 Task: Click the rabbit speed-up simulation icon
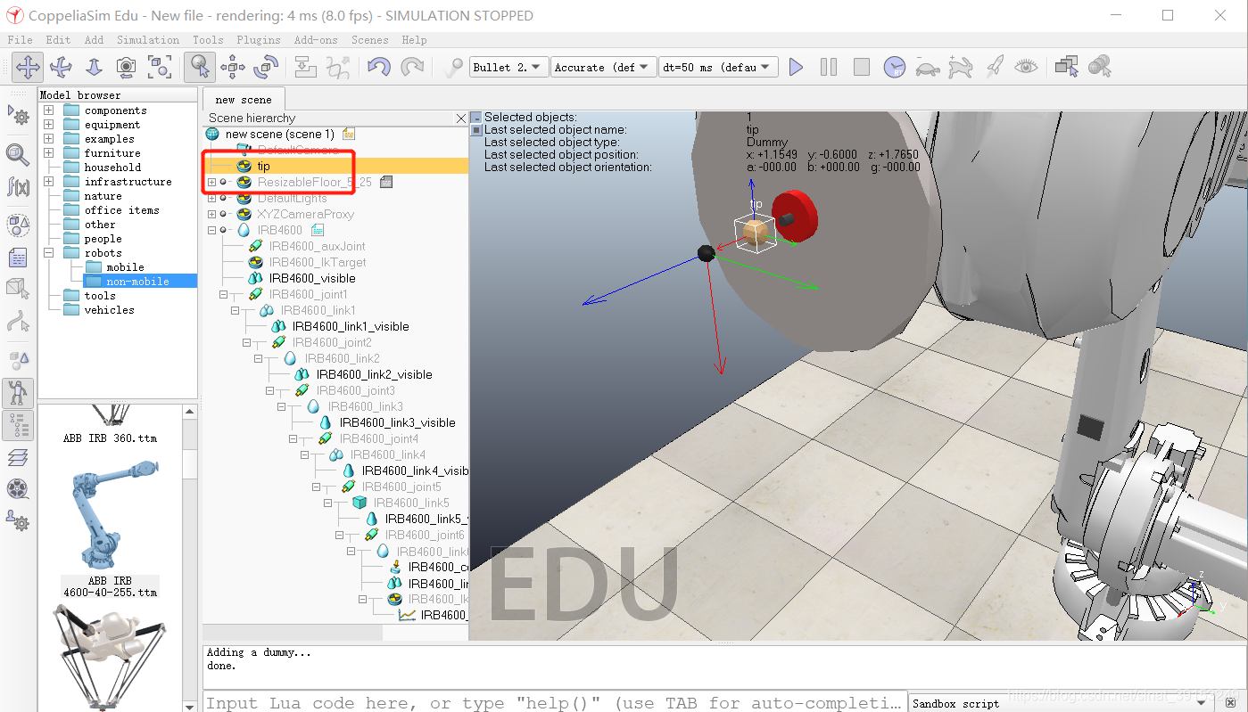click(x=961, y=67)
